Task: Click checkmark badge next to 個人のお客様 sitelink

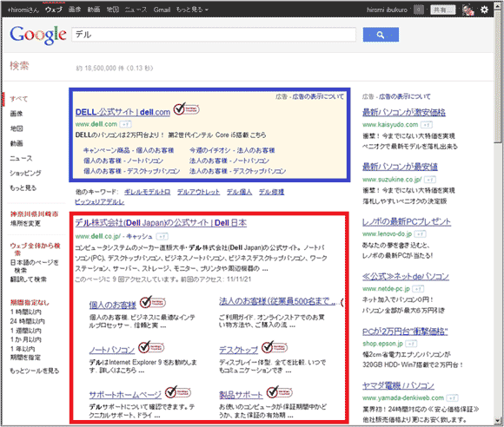Action: (153, 302)
